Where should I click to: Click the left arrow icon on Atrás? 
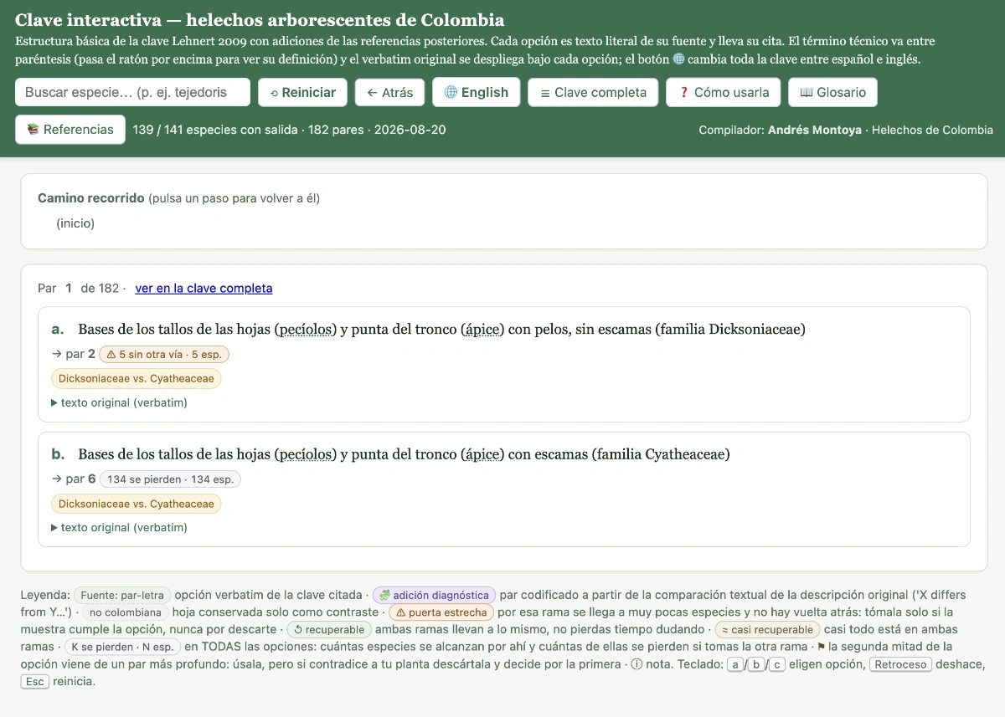click(373, 92)
